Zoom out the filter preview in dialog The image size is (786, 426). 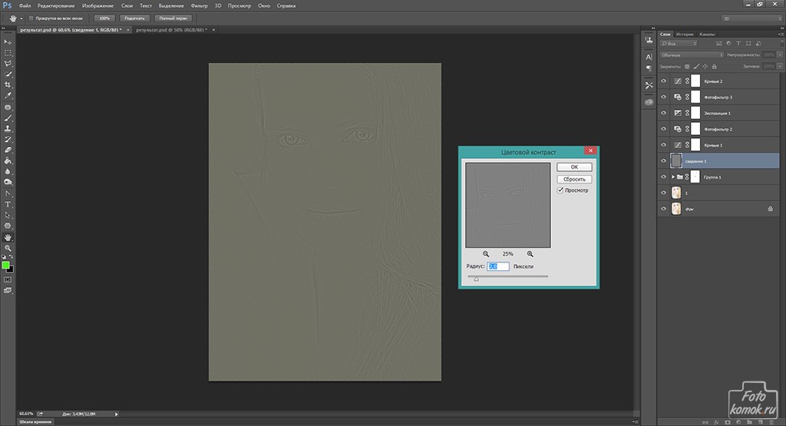pyautogui.click(x=486, y=253)
